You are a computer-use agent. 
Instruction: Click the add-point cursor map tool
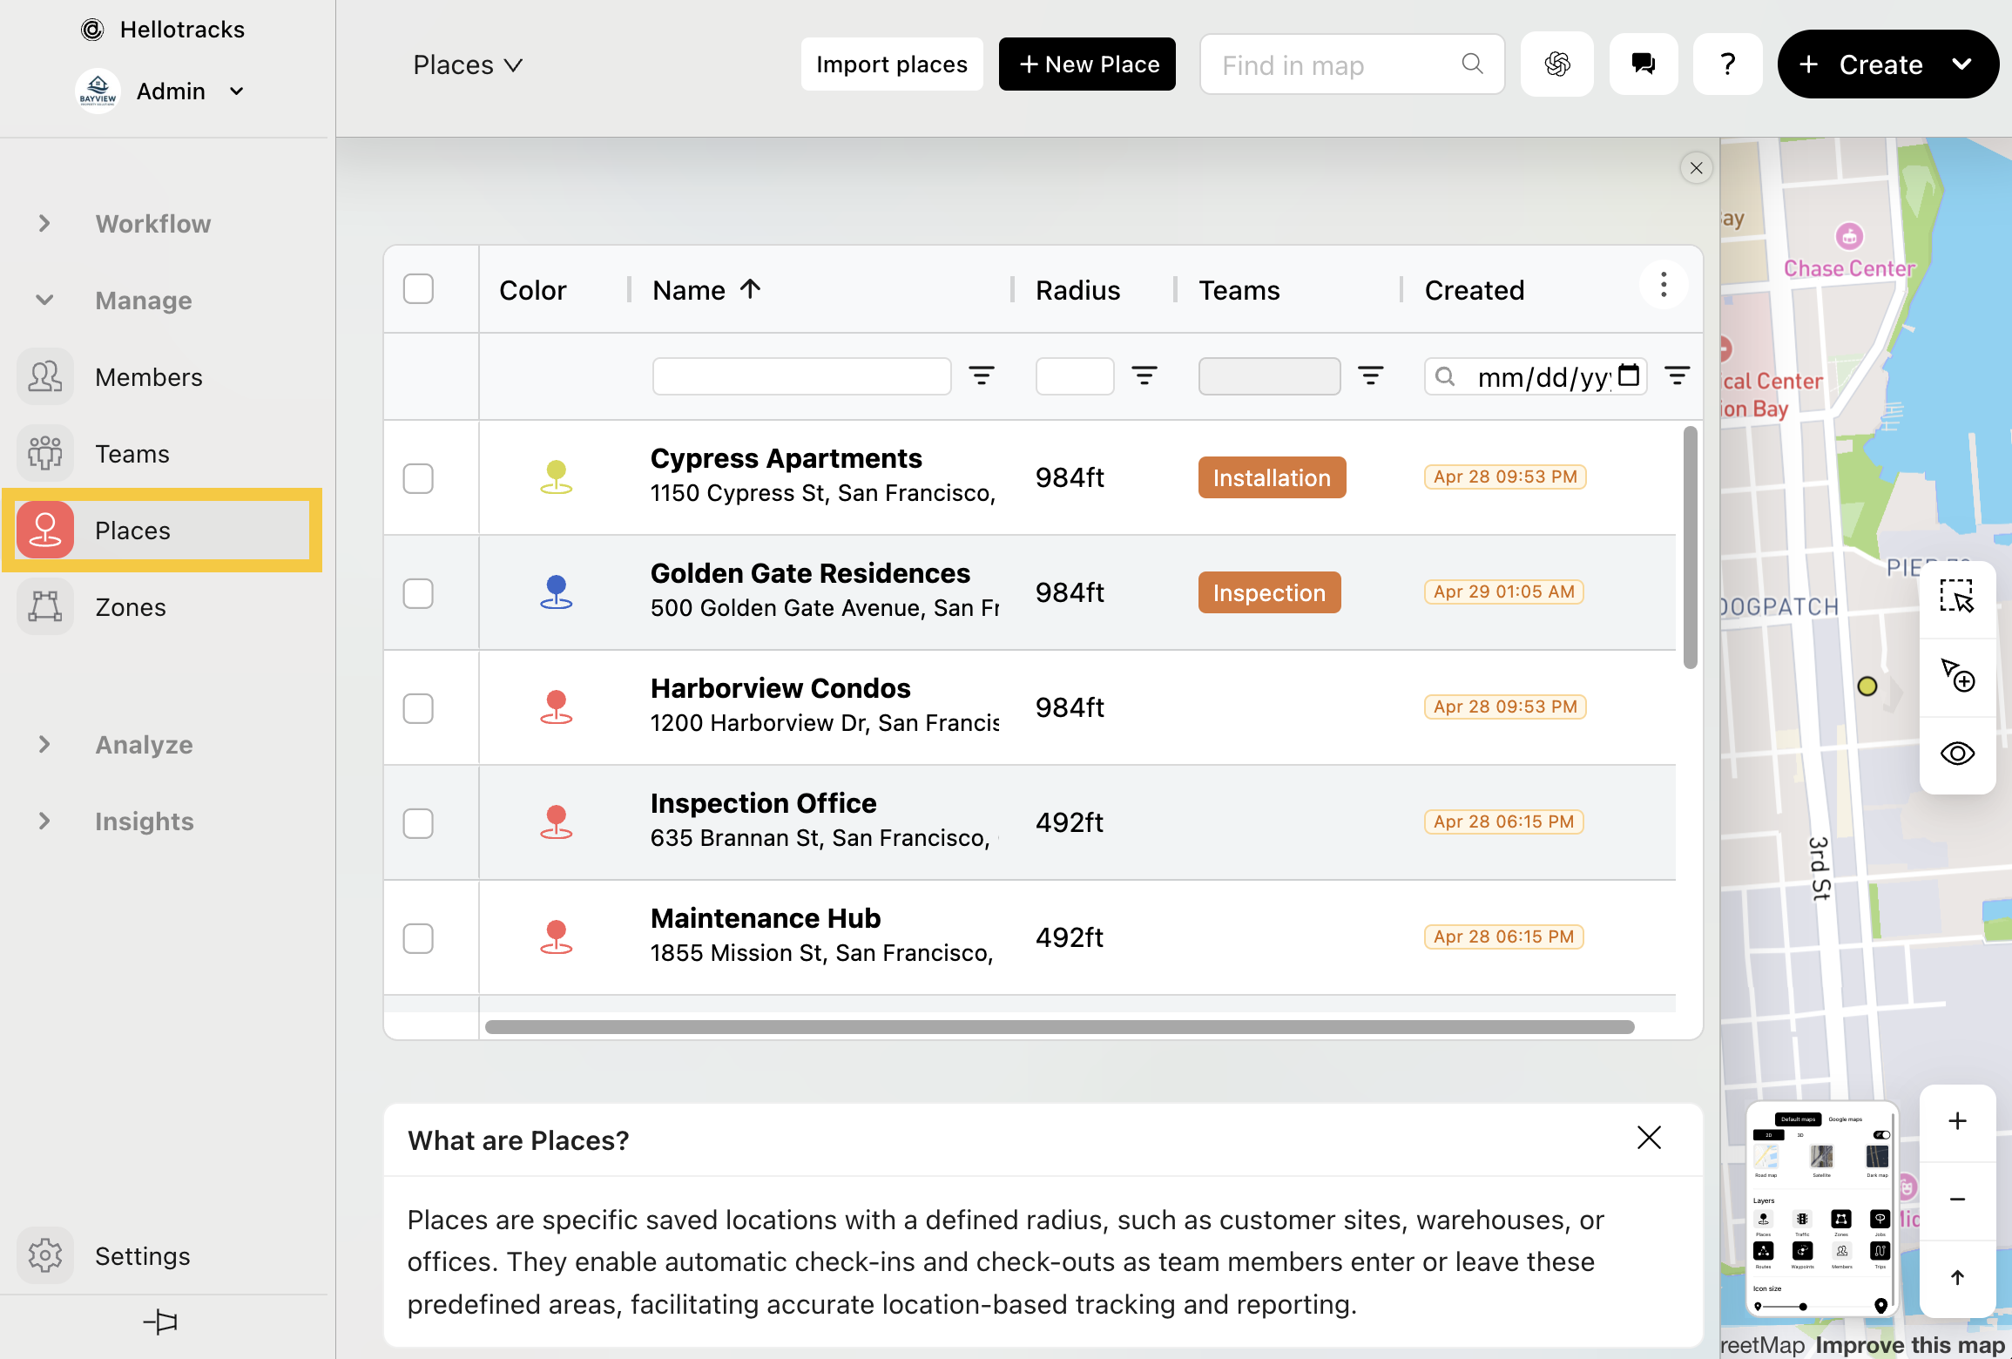1956,675
